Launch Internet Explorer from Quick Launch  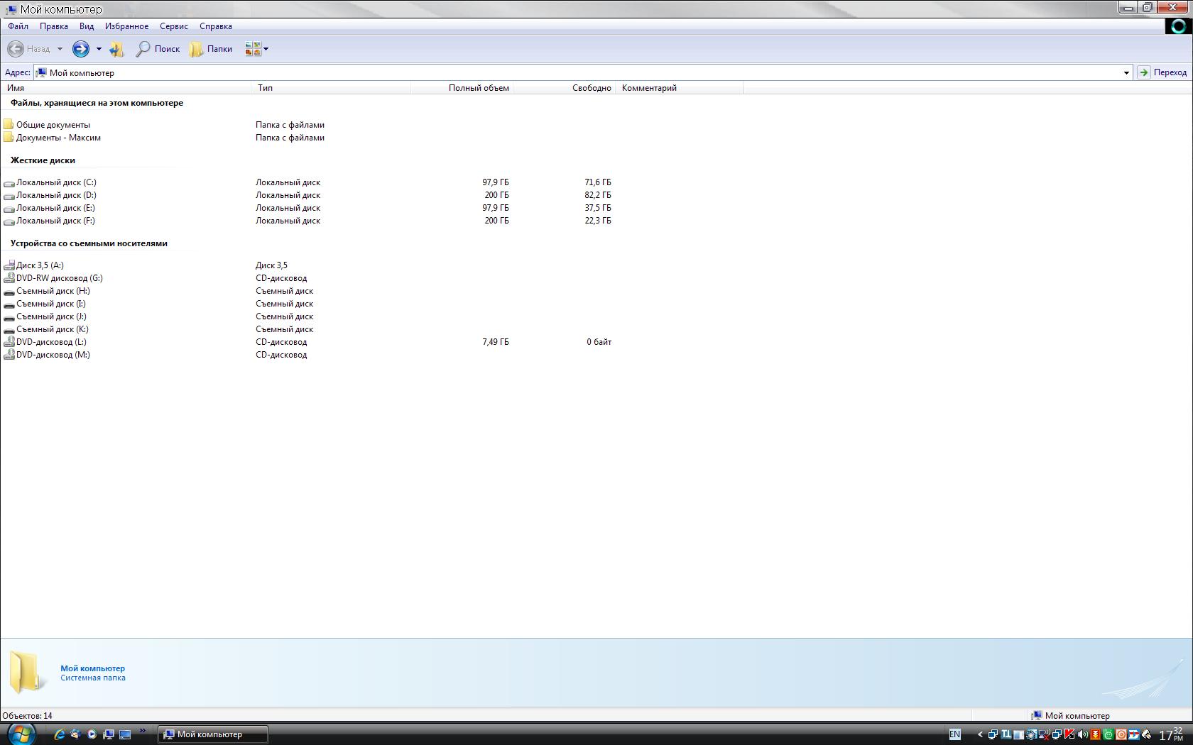60,734
